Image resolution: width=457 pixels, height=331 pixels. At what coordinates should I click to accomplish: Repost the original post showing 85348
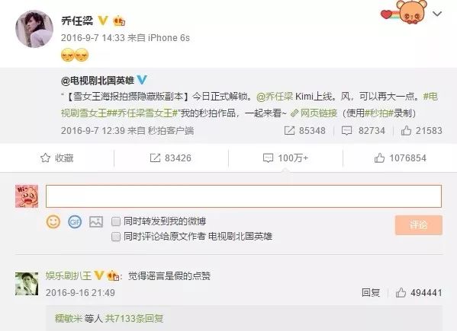point(304,130)
